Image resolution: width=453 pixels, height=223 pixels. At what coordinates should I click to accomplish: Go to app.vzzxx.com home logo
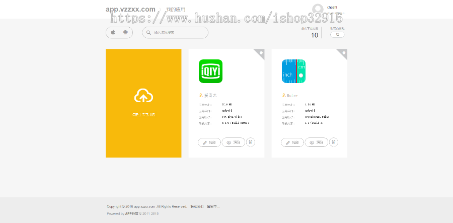pos(130,9)
